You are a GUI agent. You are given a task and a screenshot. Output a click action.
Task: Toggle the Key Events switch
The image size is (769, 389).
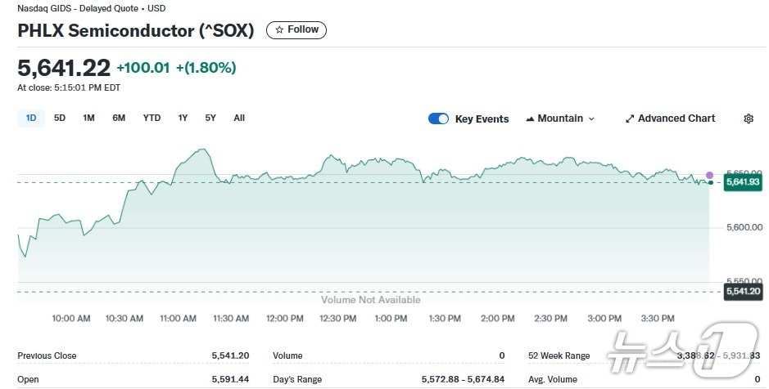pos(438,118)
